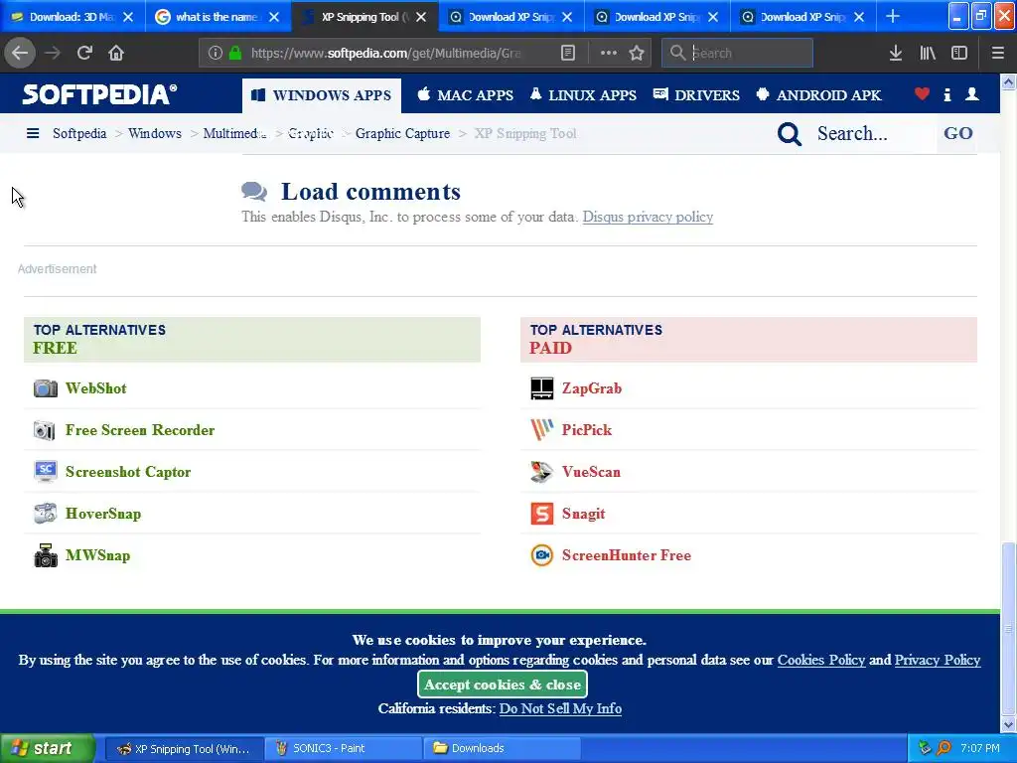This screenshot has width=1017, height=763.
Task: Click the MWSnap camera icon
Action: [x=46, y=555]
